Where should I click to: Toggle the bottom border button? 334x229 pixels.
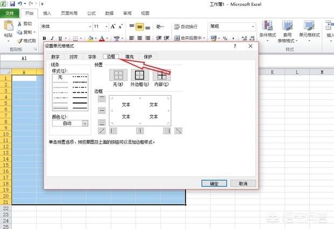(x=102, y=121)
